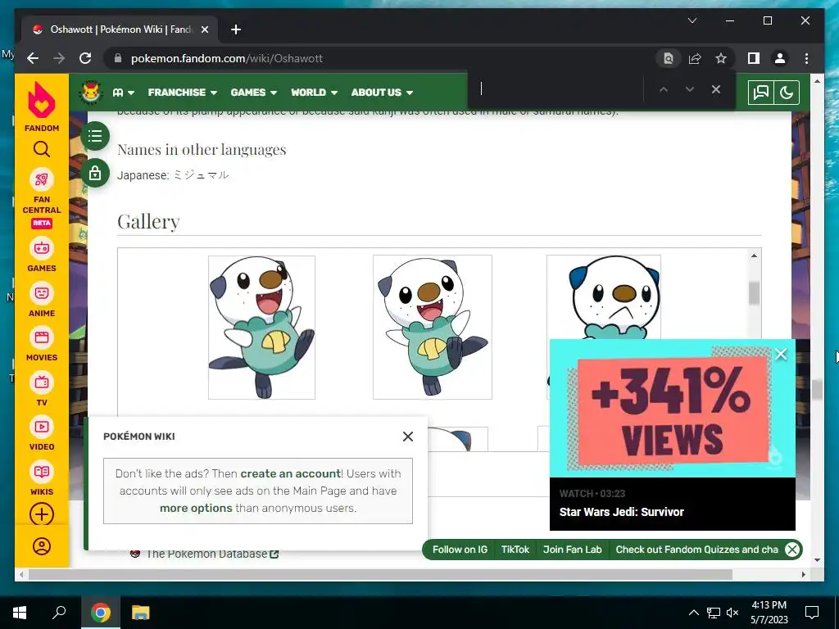
Task: Expand the WORLD menu
Action: click(314, 93)
